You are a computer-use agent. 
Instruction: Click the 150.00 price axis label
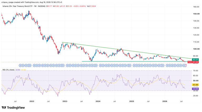(x=196, y=14)
